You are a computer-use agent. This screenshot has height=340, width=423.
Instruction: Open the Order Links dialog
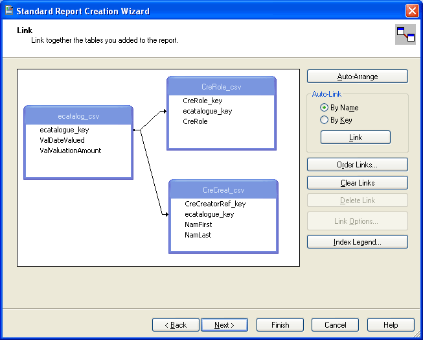pyautogui.click(x=357, y=165)
